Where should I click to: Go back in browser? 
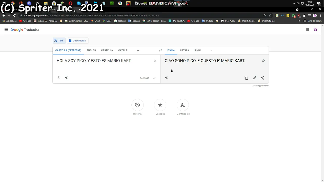coord(4,15)
